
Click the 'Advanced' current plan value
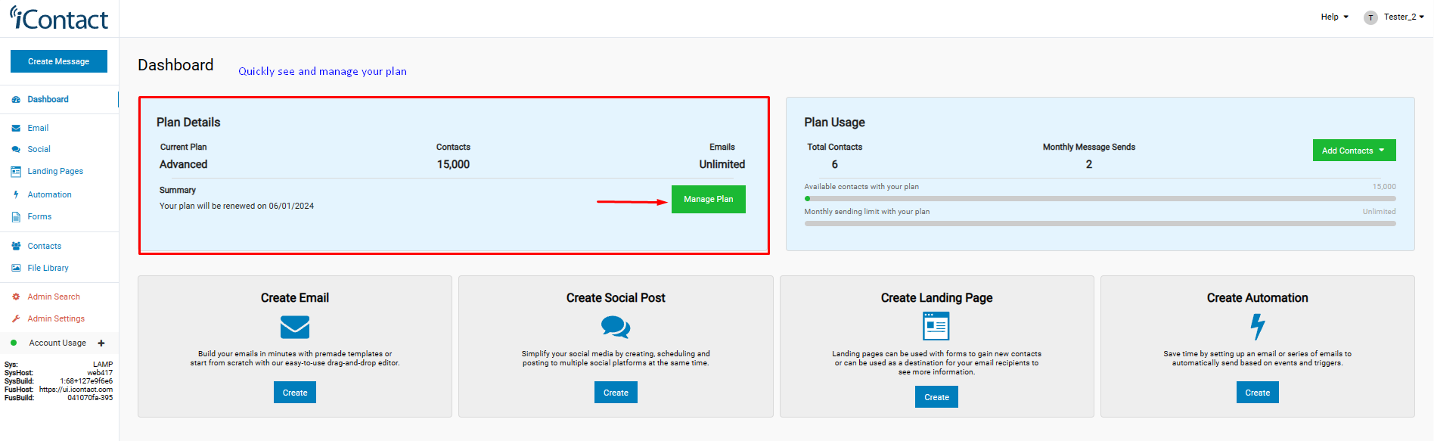coord(183,164)
